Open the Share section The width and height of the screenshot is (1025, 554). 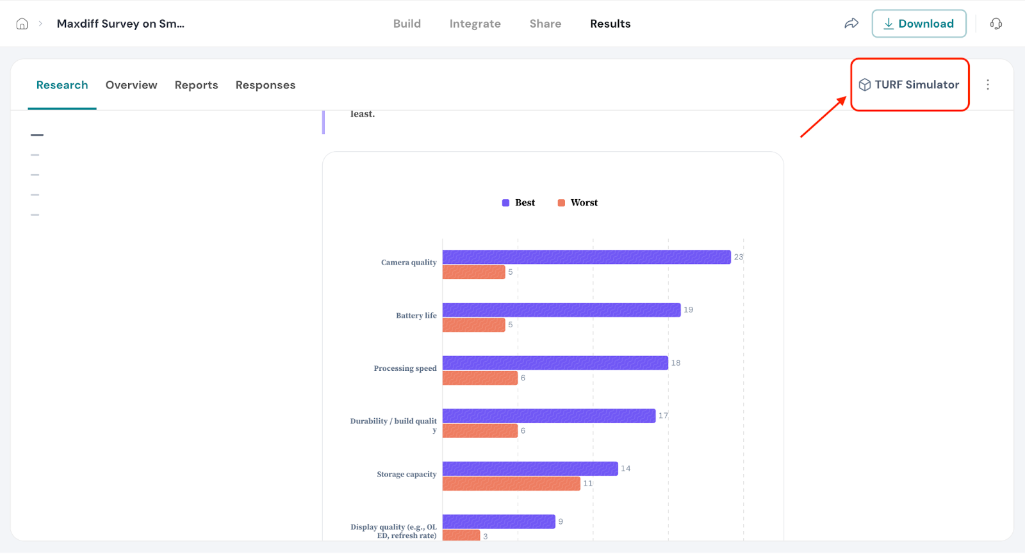[545, 24]
